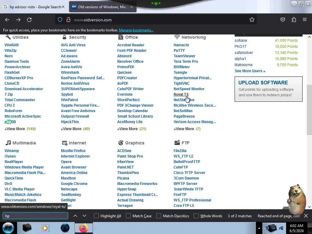Select the Old versions of Windows tab
The width and height of the screenshot is (312, 234).
pos(102,7)
